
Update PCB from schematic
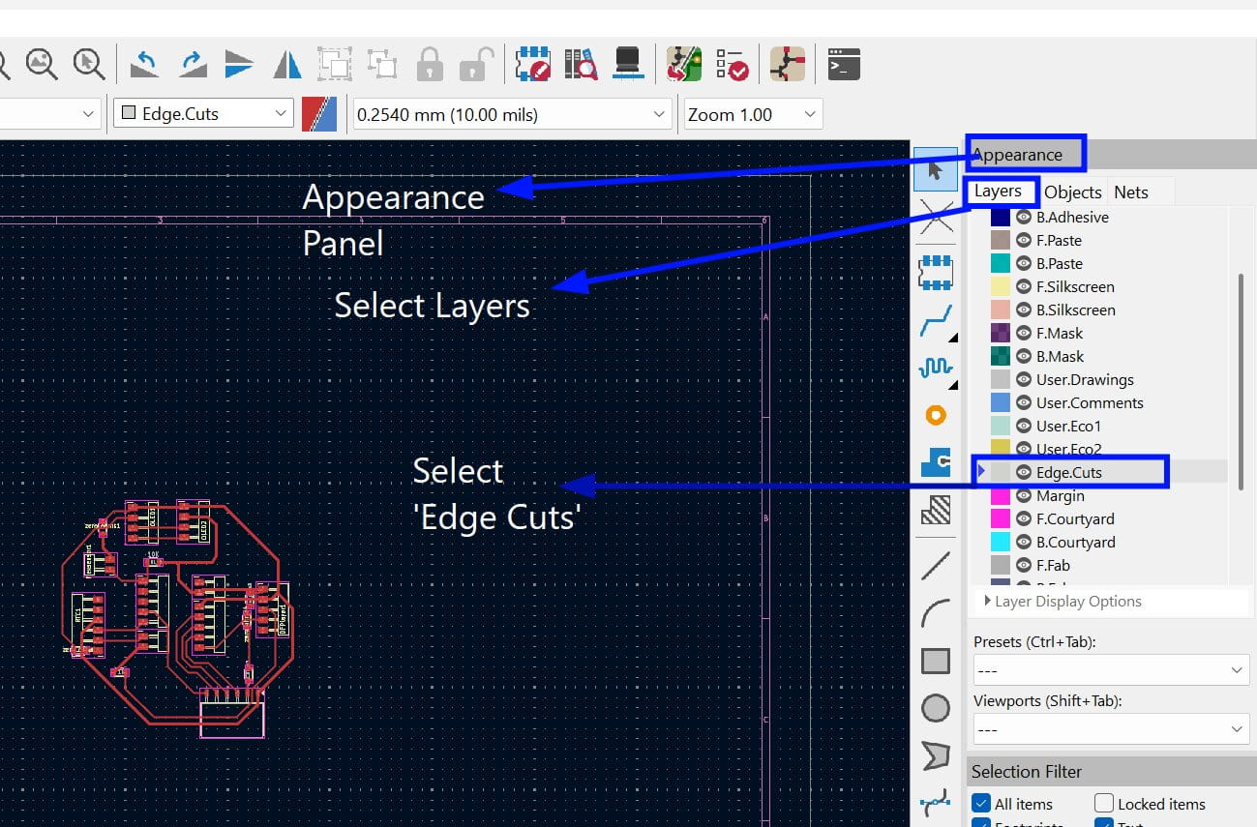(685, 64)
